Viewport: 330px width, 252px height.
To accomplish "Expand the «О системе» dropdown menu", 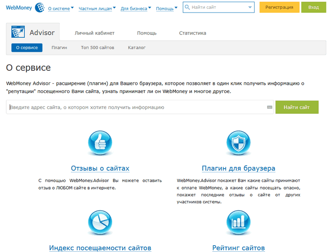I will pos(61,8).
